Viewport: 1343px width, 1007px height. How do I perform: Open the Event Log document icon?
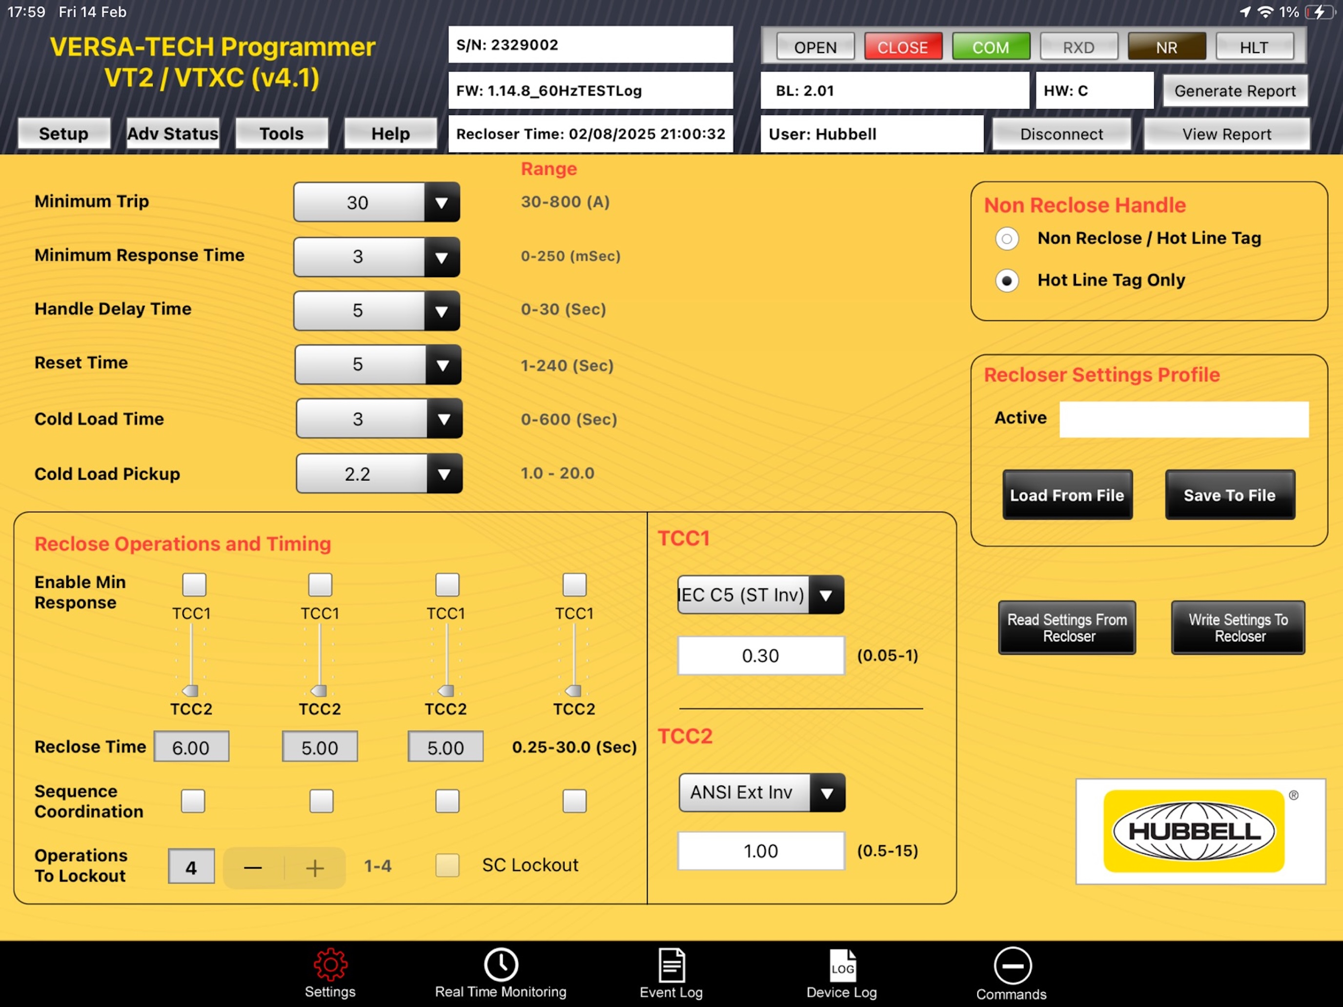[671, 965]
